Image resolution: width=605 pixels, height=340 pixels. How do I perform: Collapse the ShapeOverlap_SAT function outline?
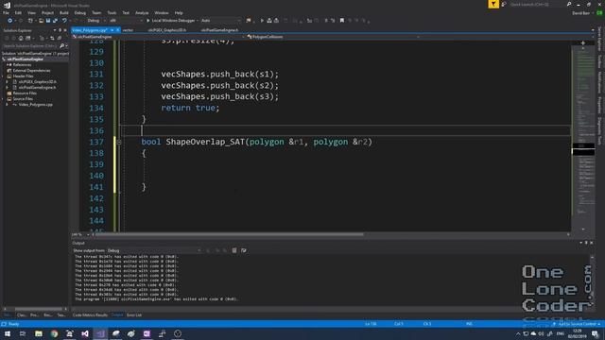pos(119,142)
